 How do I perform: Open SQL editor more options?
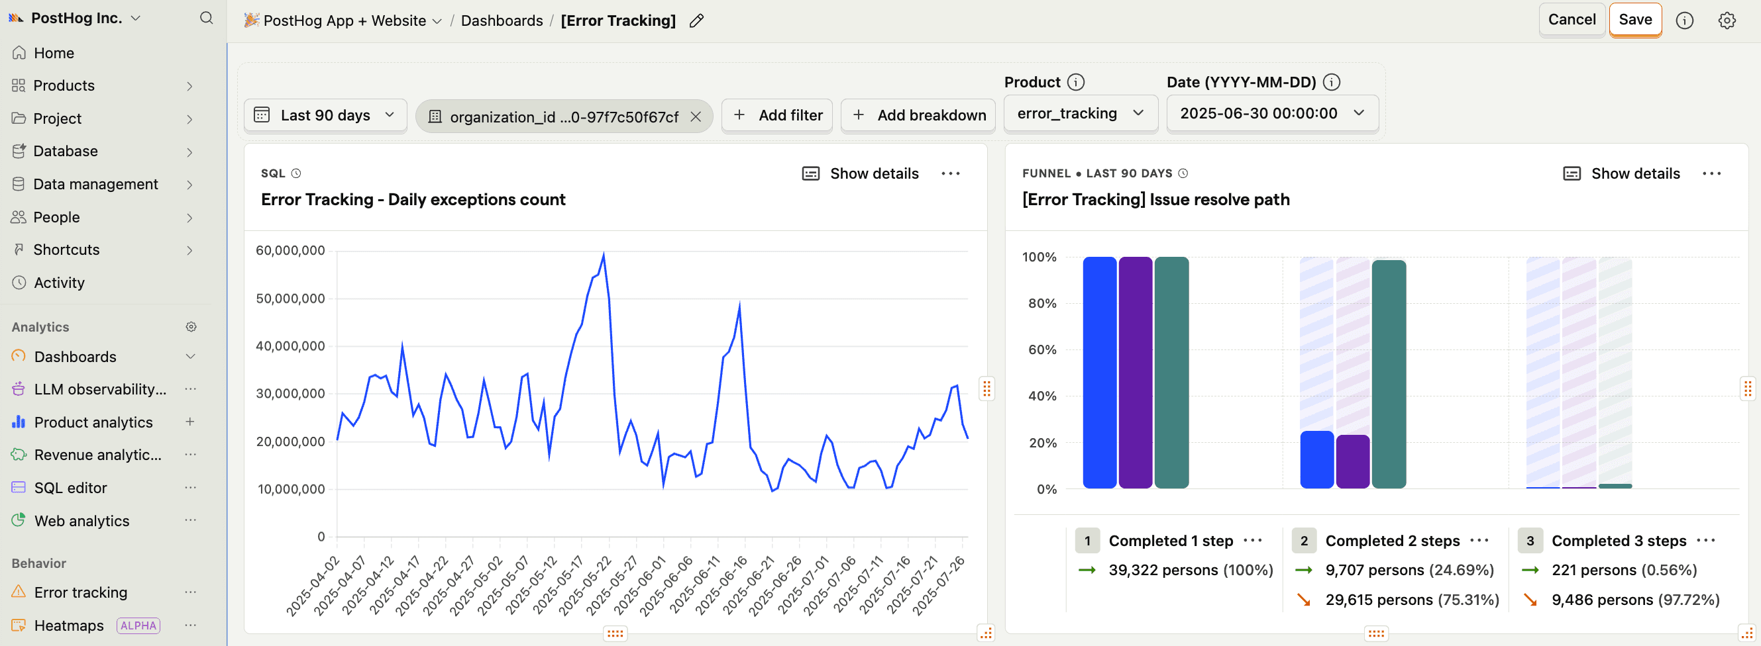(191, 487)
